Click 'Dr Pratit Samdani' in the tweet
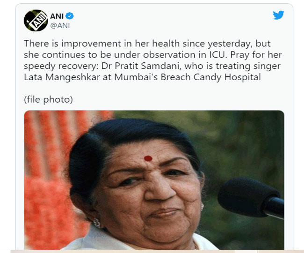Screen dimensions: 304x253 point(141,66)
